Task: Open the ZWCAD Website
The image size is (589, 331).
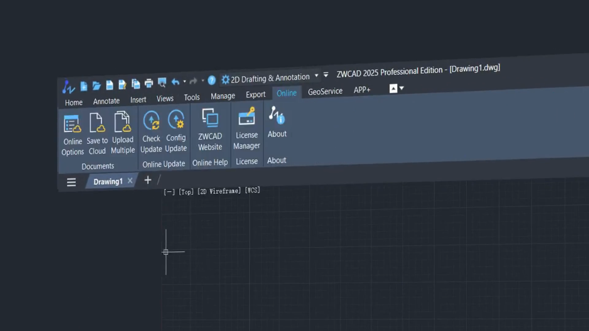Action: pyautogui.click(x=210, y=130)
